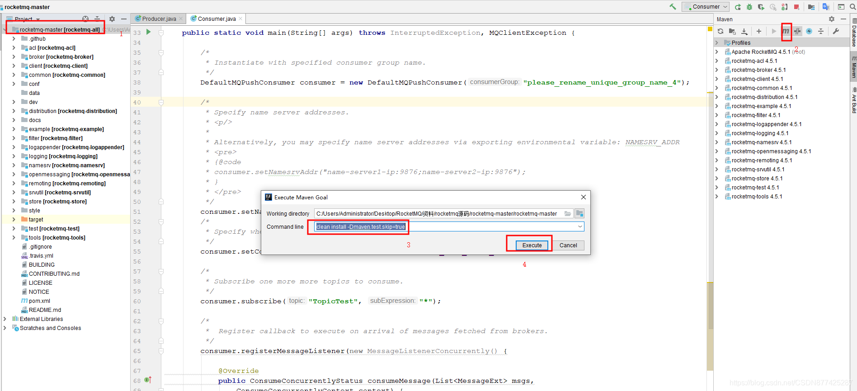Image resolution: width=857 pixels, height=391 pixels.
Task: Select Apache RocketMQ 4.5.1 (root) in Maven
Action: coord(764,52)
